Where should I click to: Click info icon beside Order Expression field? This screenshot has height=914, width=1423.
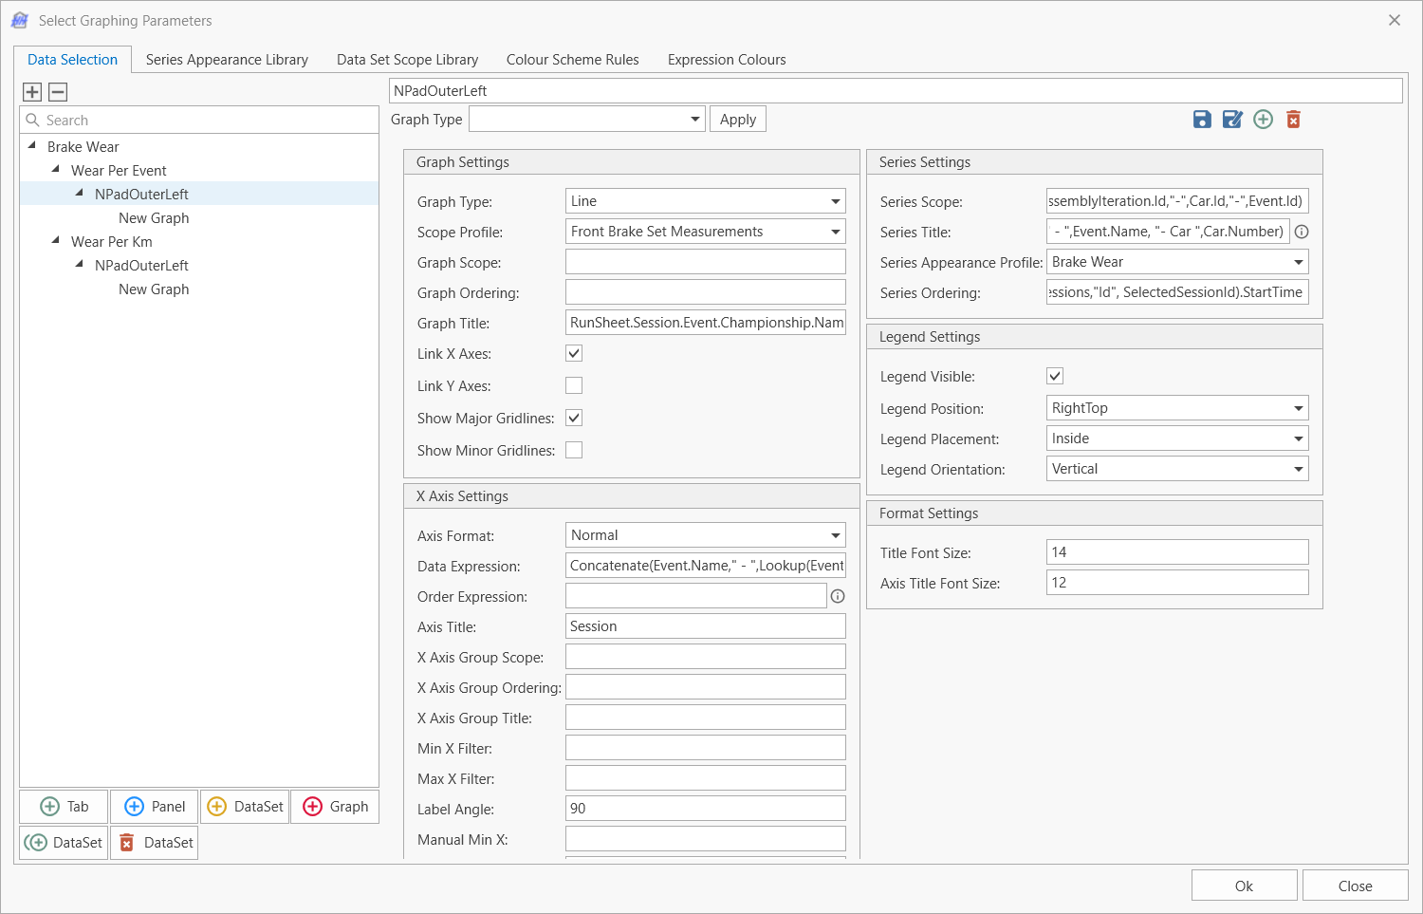click(838, 597)
